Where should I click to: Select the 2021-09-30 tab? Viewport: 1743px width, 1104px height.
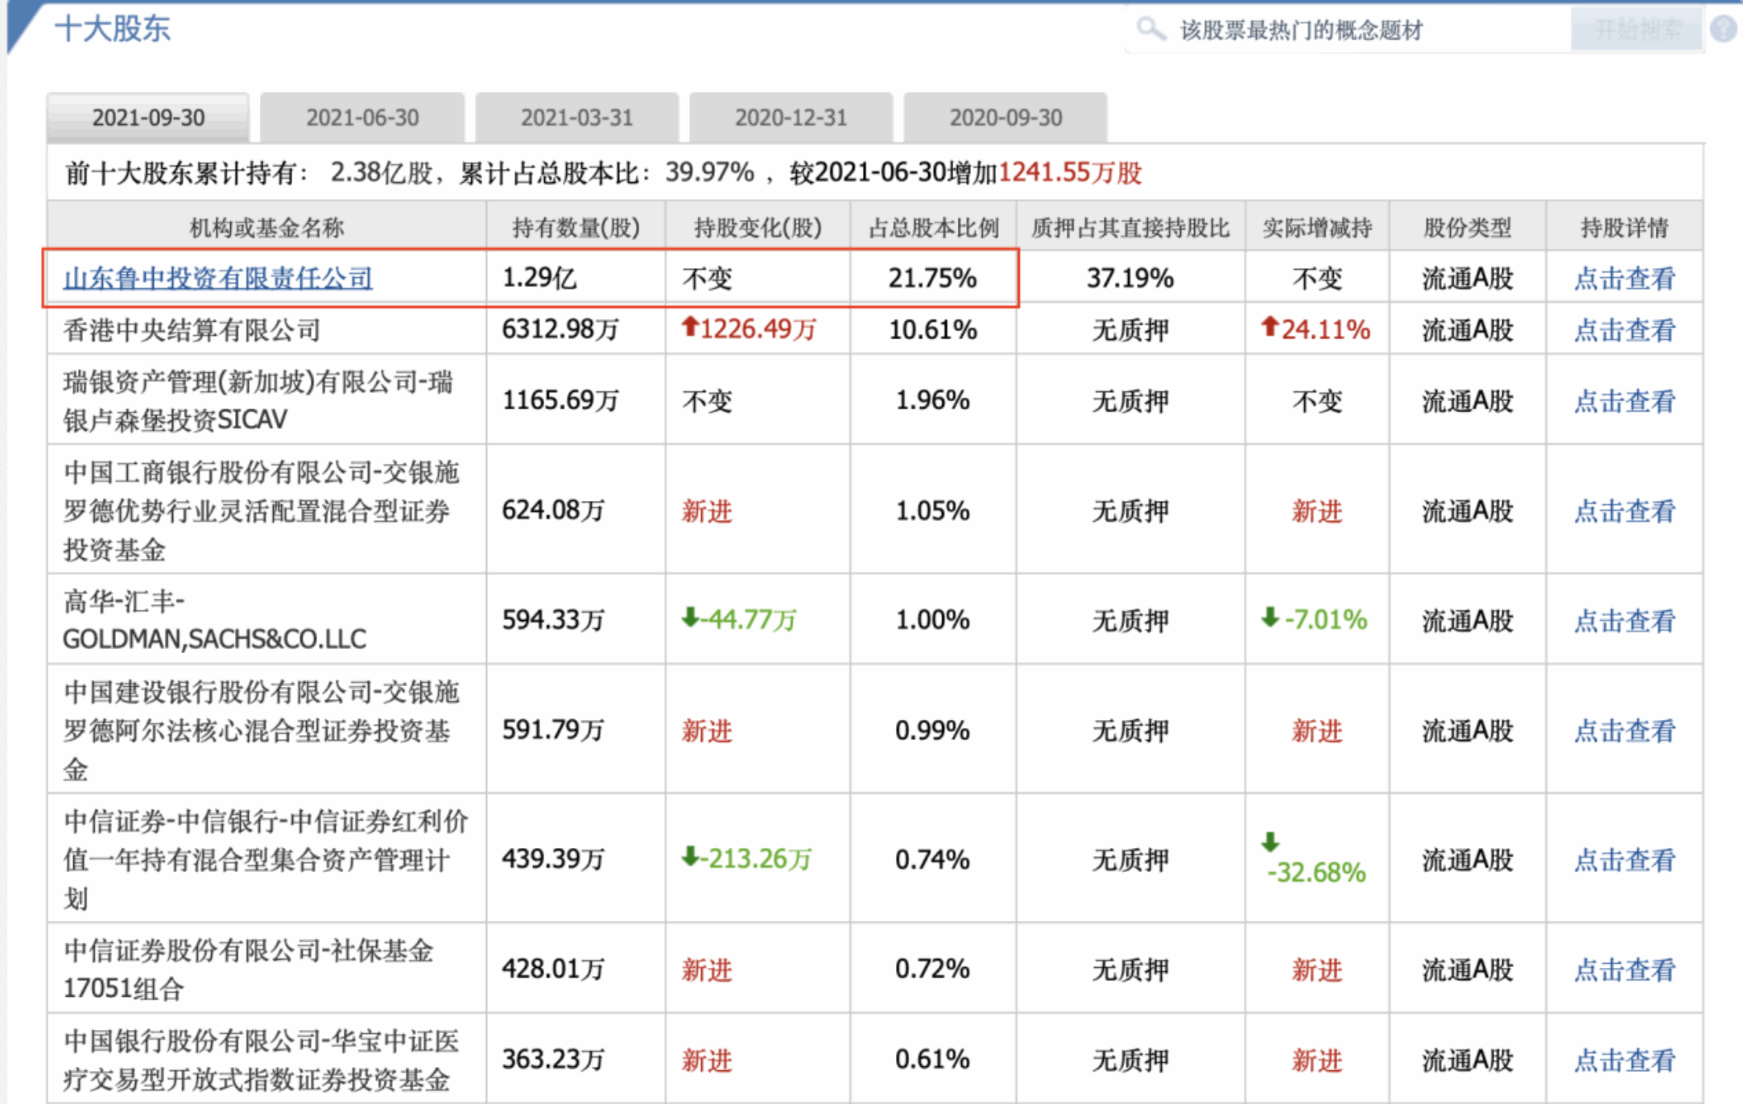[x=148, y=118]
